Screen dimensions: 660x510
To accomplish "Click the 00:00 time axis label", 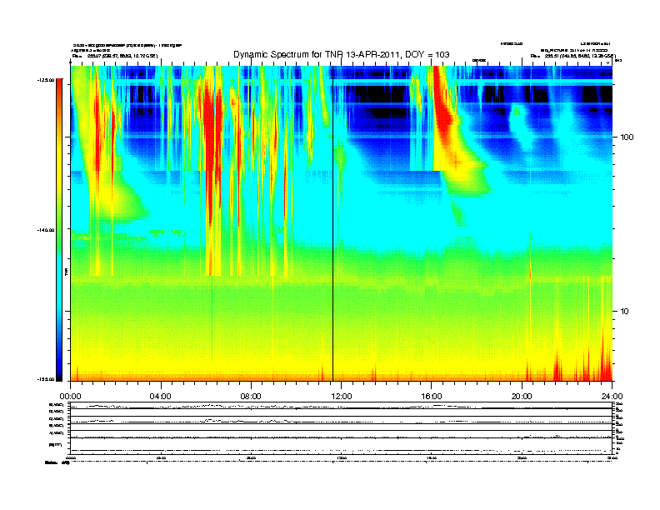I will click(70, 397).
